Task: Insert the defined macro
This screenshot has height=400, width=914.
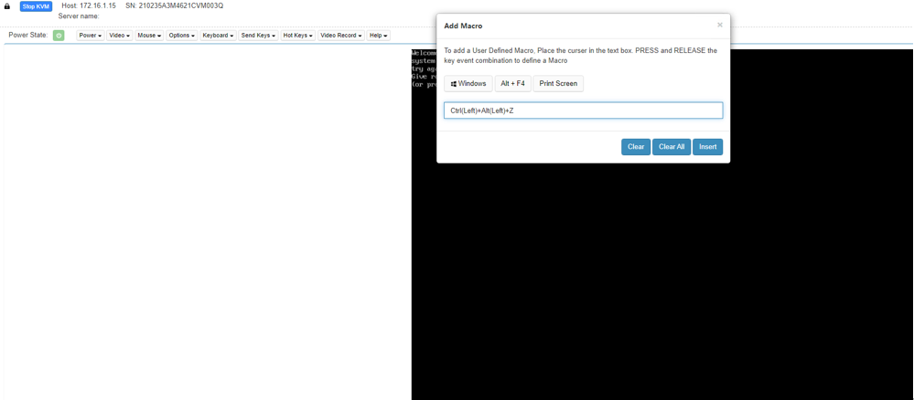Action: point(707,147)
